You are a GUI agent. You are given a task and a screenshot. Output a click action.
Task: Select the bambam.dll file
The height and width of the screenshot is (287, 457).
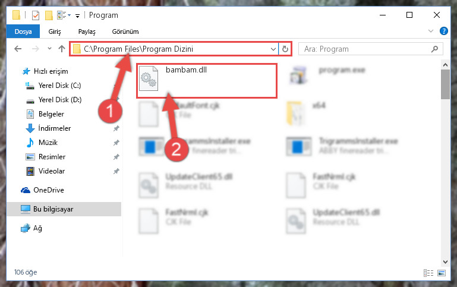click(207, 81)
